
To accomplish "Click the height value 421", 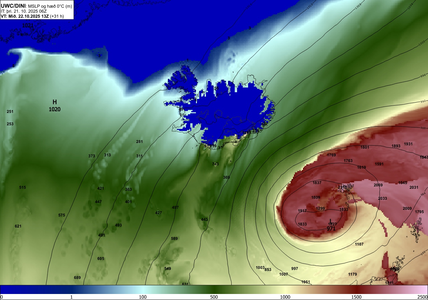I will point(101,188).
